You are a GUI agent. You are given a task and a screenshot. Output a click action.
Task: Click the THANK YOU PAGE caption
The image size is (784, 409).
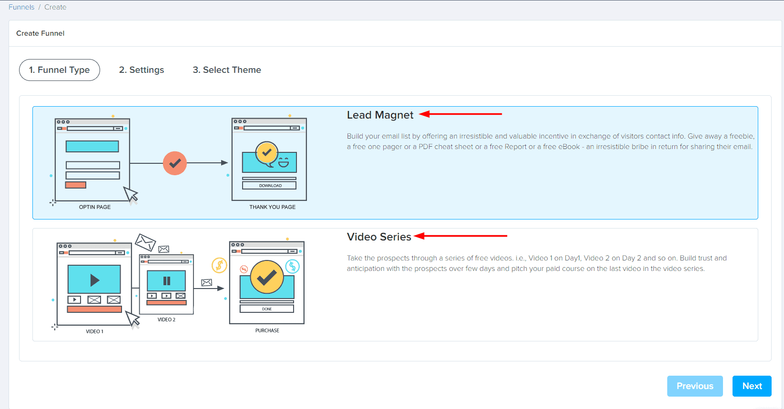[273, 207]
